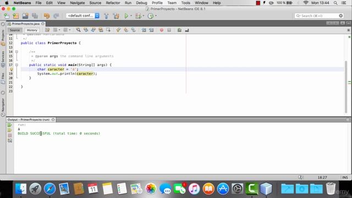Click the Profile Project icon
This screenshot has width=352, height=198.
[x=151, y=16]
